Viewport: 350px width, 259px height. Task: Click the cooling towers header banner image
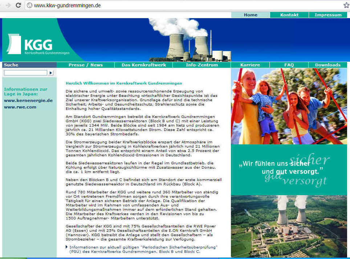coord(190,40)
